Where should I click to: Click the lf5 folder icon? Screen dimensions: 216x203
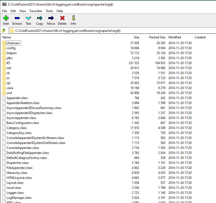point(4,63)
